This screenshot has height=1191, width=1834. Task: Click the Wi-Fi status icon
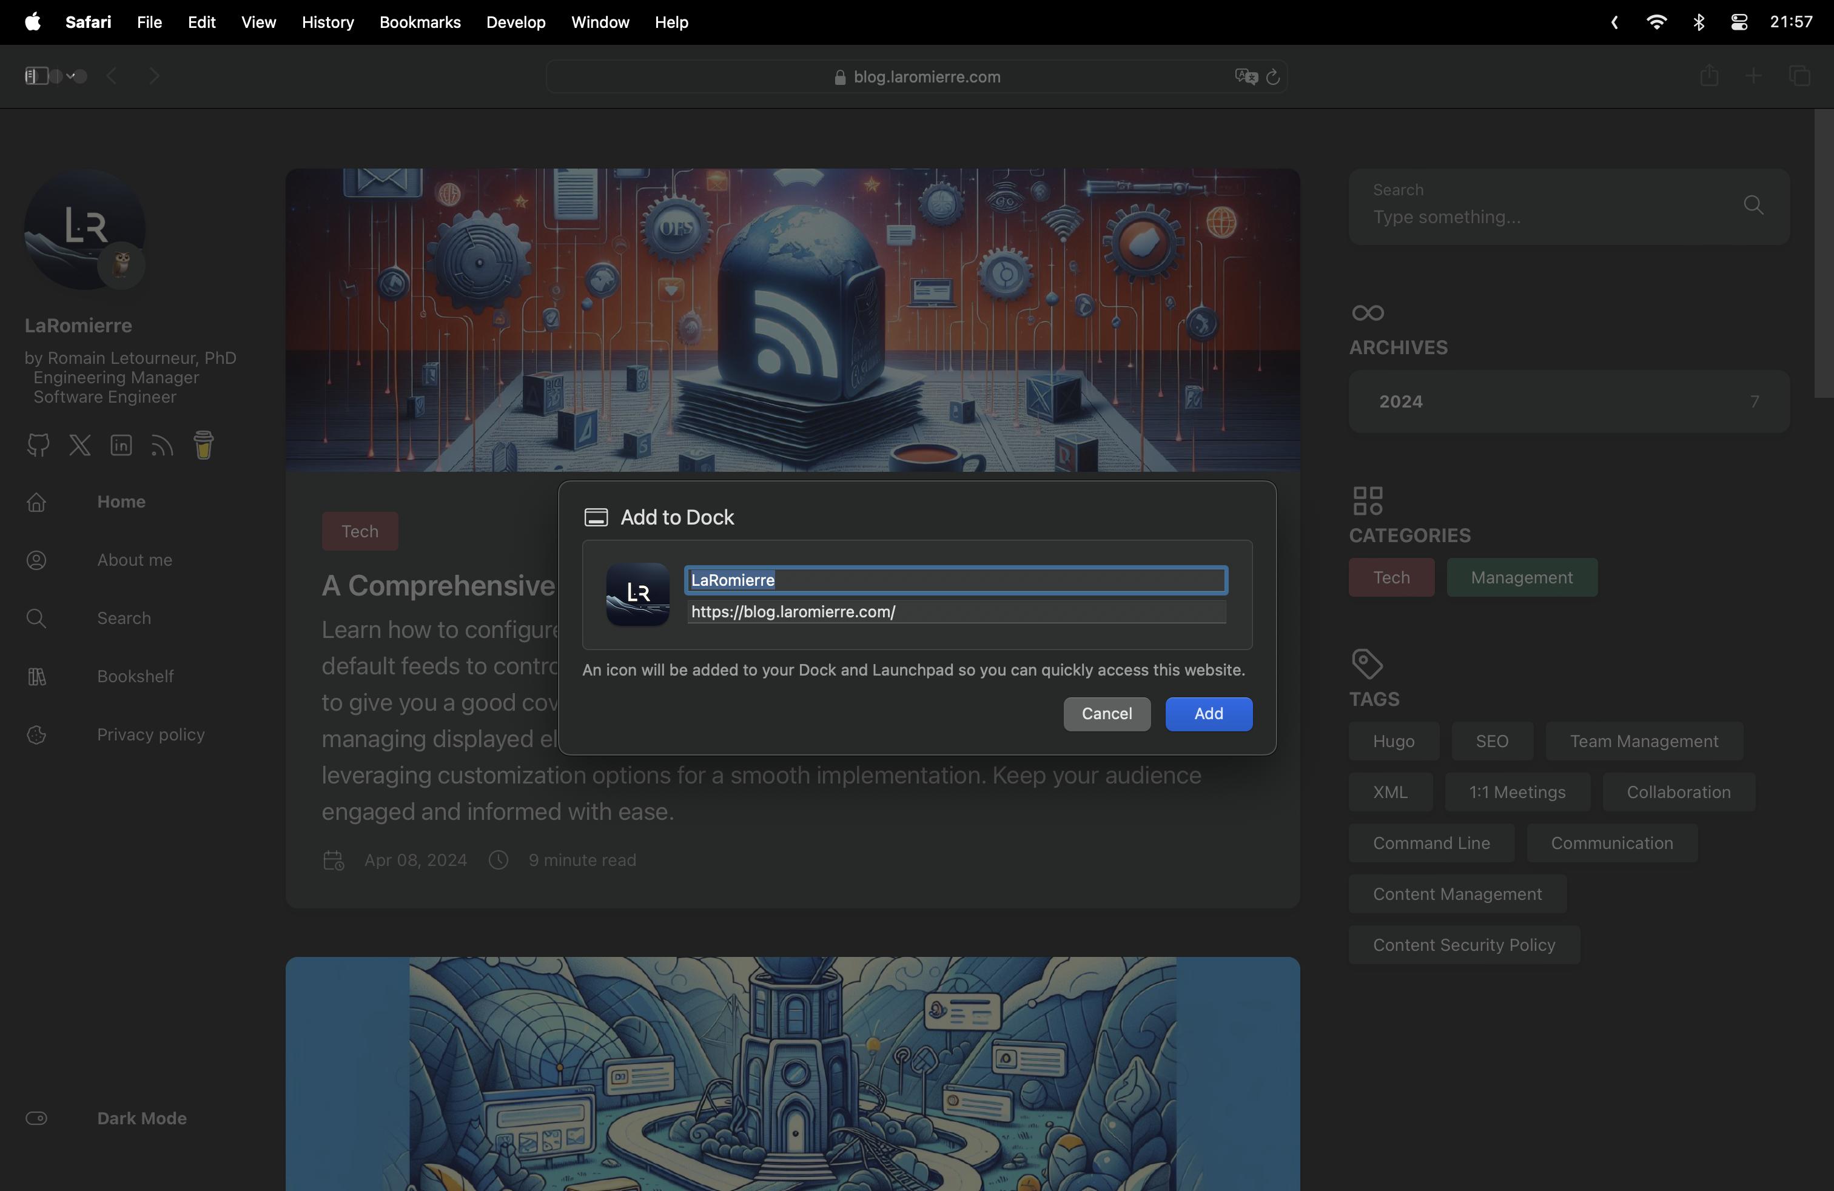[x=1656, y=22]
